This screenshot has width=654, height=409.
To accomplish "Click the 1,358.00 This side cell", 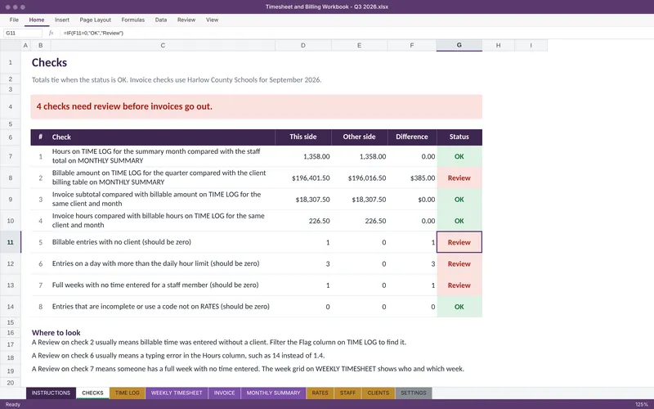I will pos(303,156).
